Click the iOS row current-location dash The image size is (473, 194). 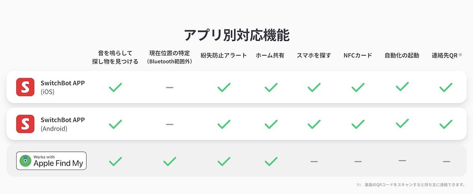(x=169, y=87)
